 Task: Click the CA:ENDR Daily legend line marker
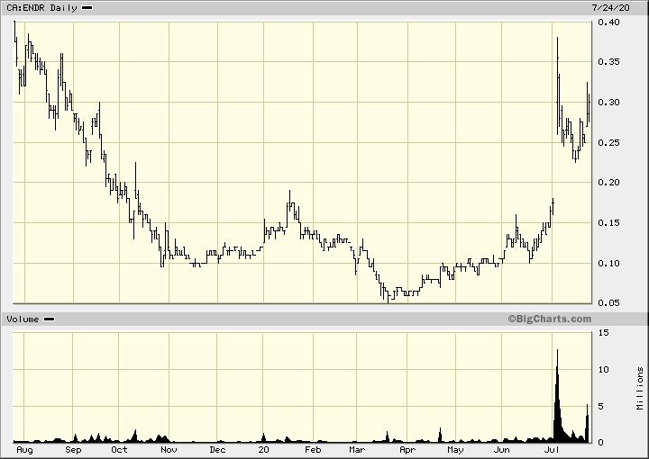tap(86, 8)
